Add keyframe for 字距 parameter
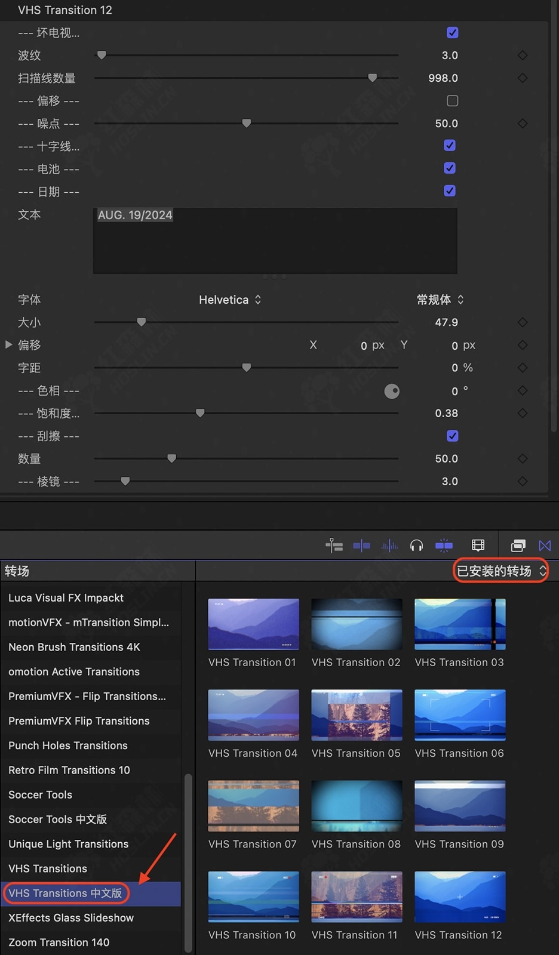 (523, 367)
